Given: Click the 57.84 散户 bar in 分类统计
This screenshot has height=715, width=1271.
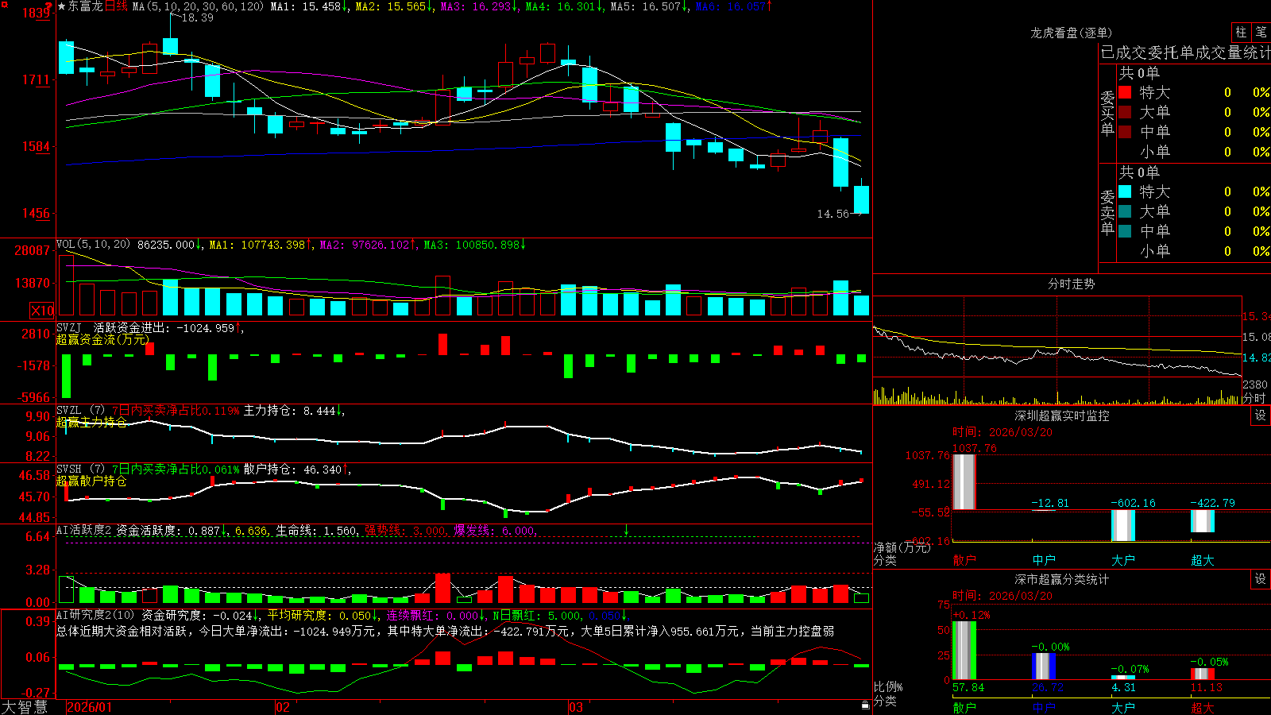Looking at the screenshot, I should tap(964, 650).
